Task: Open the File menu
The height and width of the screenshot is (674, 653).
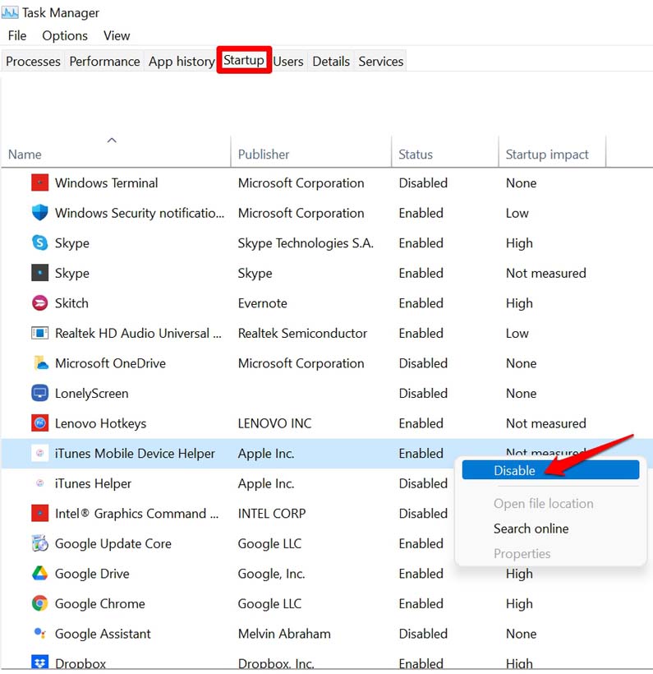Action: (17, 35)
